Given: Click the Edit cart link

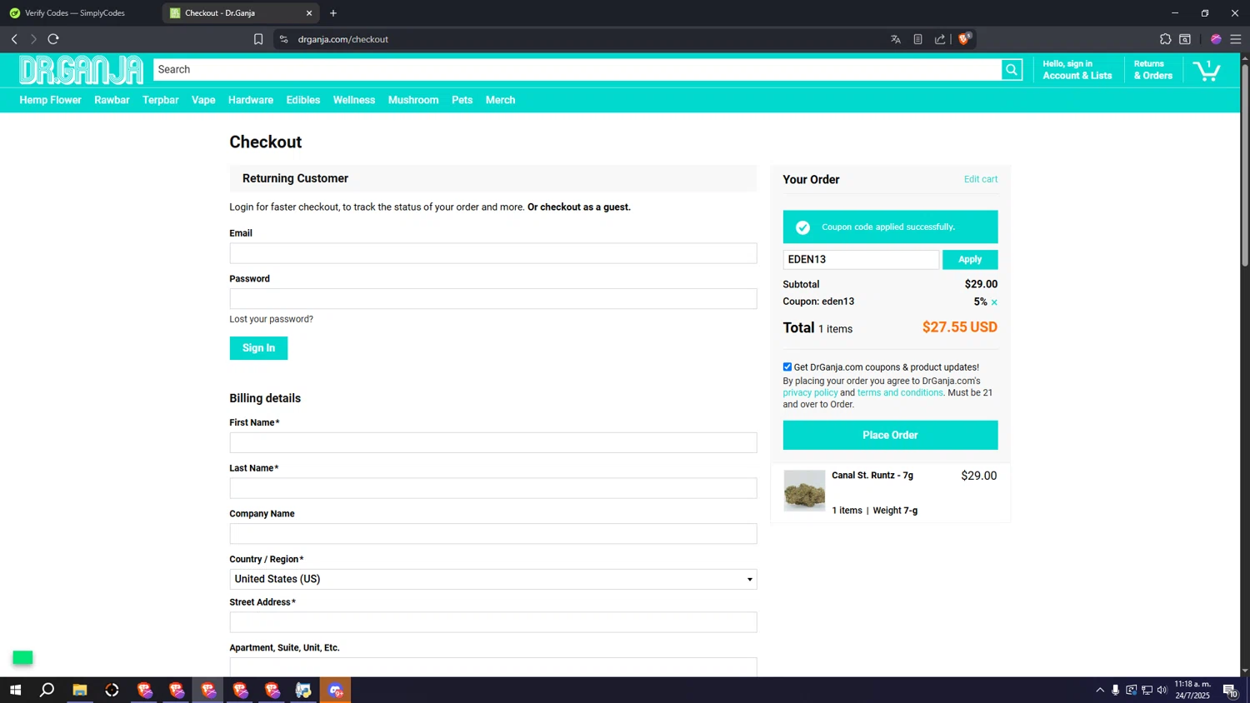Looking at the screenshot, I should pyautogui.click(x=981, y=179).
